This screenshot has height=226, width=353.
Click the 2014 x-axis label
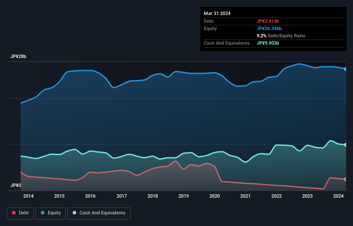[28, 196]
